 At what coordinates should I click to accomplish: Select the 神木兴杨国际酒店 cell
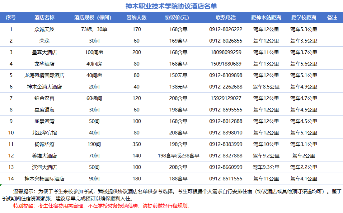coord(44,179)
